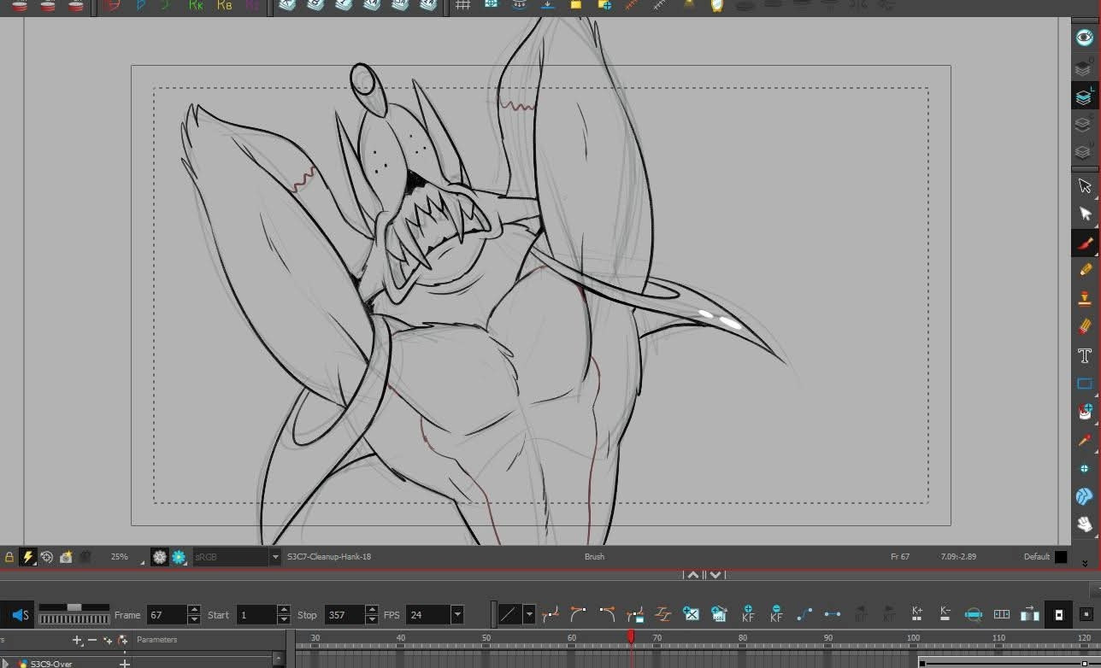Viewport: 1101px width, 668px height.
Task: Select the Text tool
Action: (x=1085, y=355)
